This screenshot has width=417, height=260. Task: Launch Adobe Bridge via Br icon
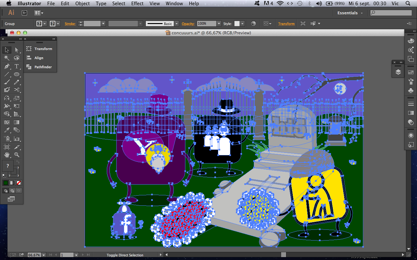pyautogui.click(x=24, y=13)
